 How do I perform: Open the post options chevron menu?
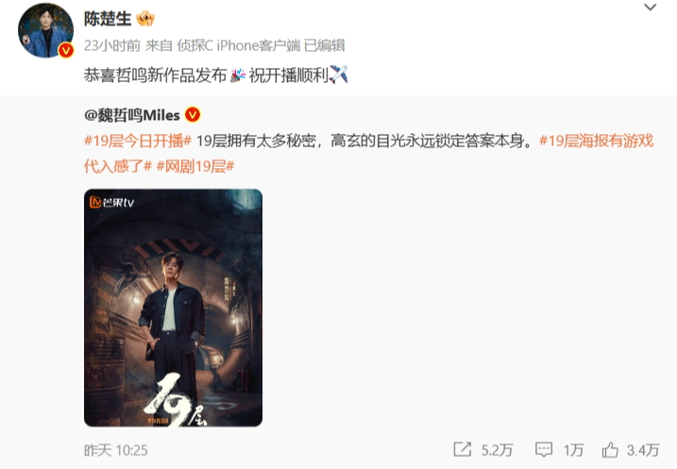(650, 8)
